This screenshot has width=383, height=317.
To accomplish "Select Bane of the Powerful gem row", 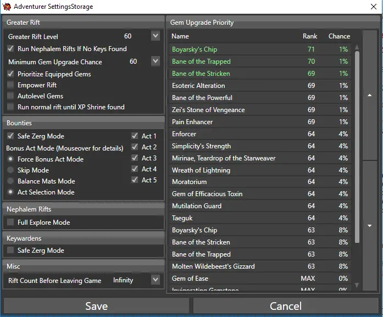I will pyautogui.click(x=260, y=98).
